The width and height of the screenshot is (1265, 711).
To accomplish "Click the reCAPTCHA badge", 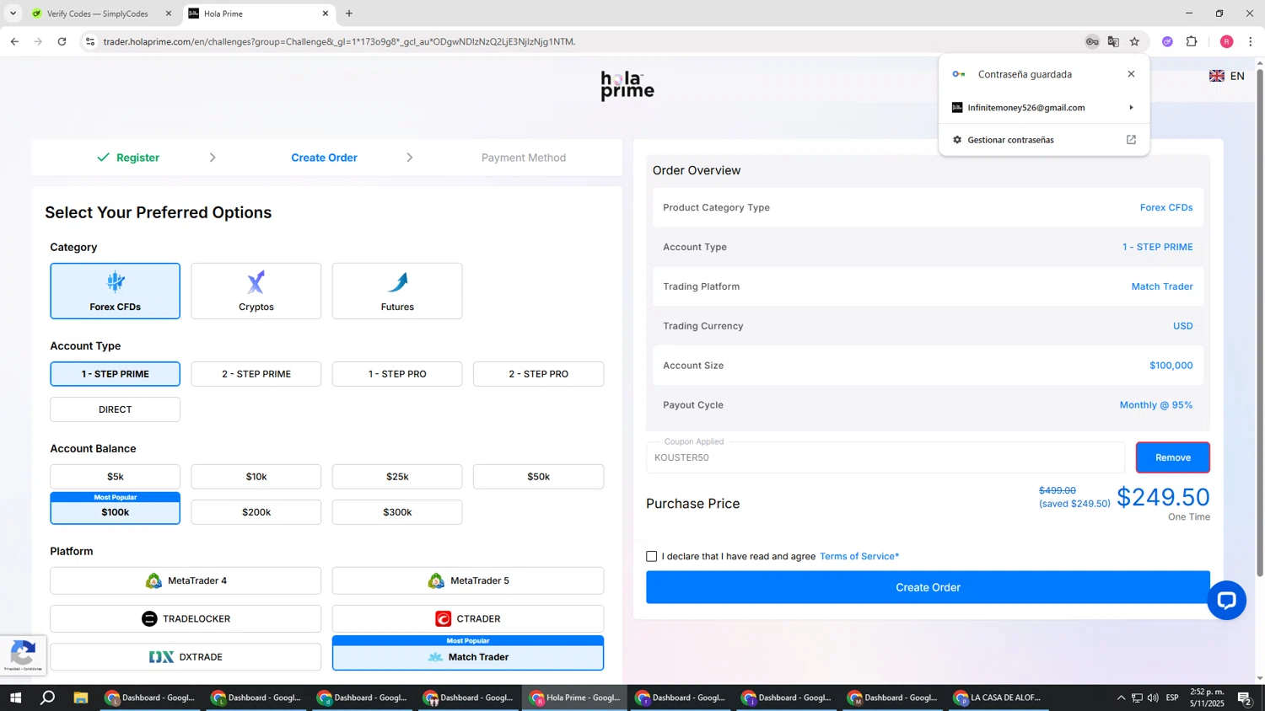I will pyautogui.click(x=22, y=655).
